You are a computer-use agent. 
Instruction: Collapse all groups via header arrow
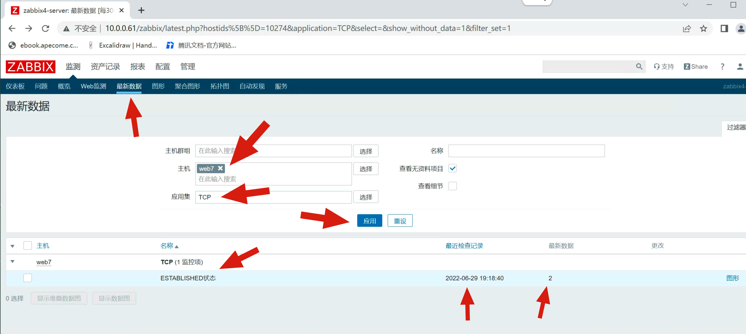tap(13, 246)
